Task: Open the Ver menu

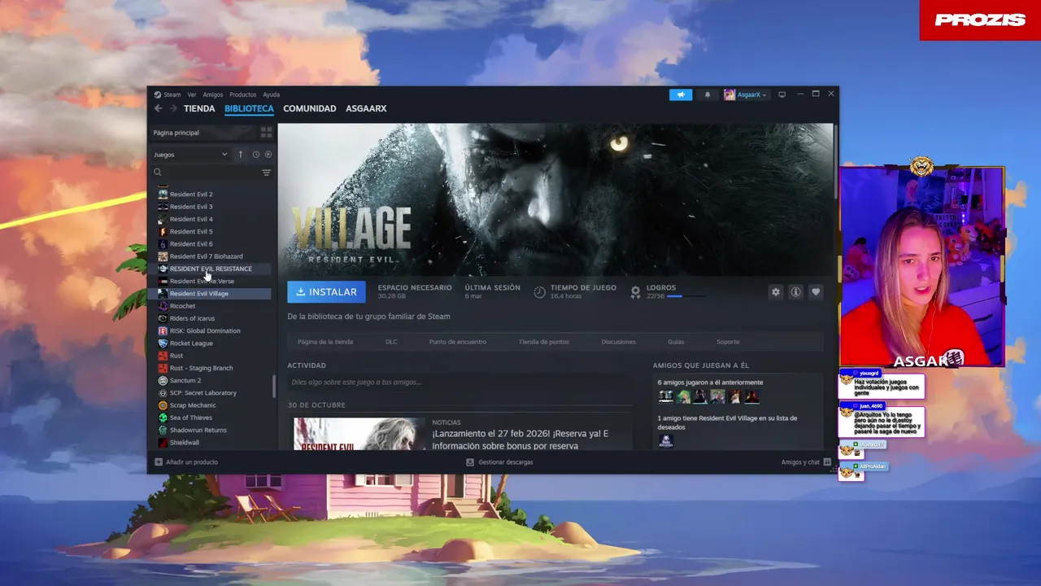Action: point(192,94)
